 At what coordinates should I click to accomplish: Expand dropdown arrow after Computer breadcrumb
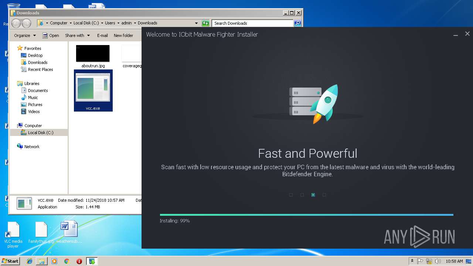pyautogui.click(x=71, y=23)
